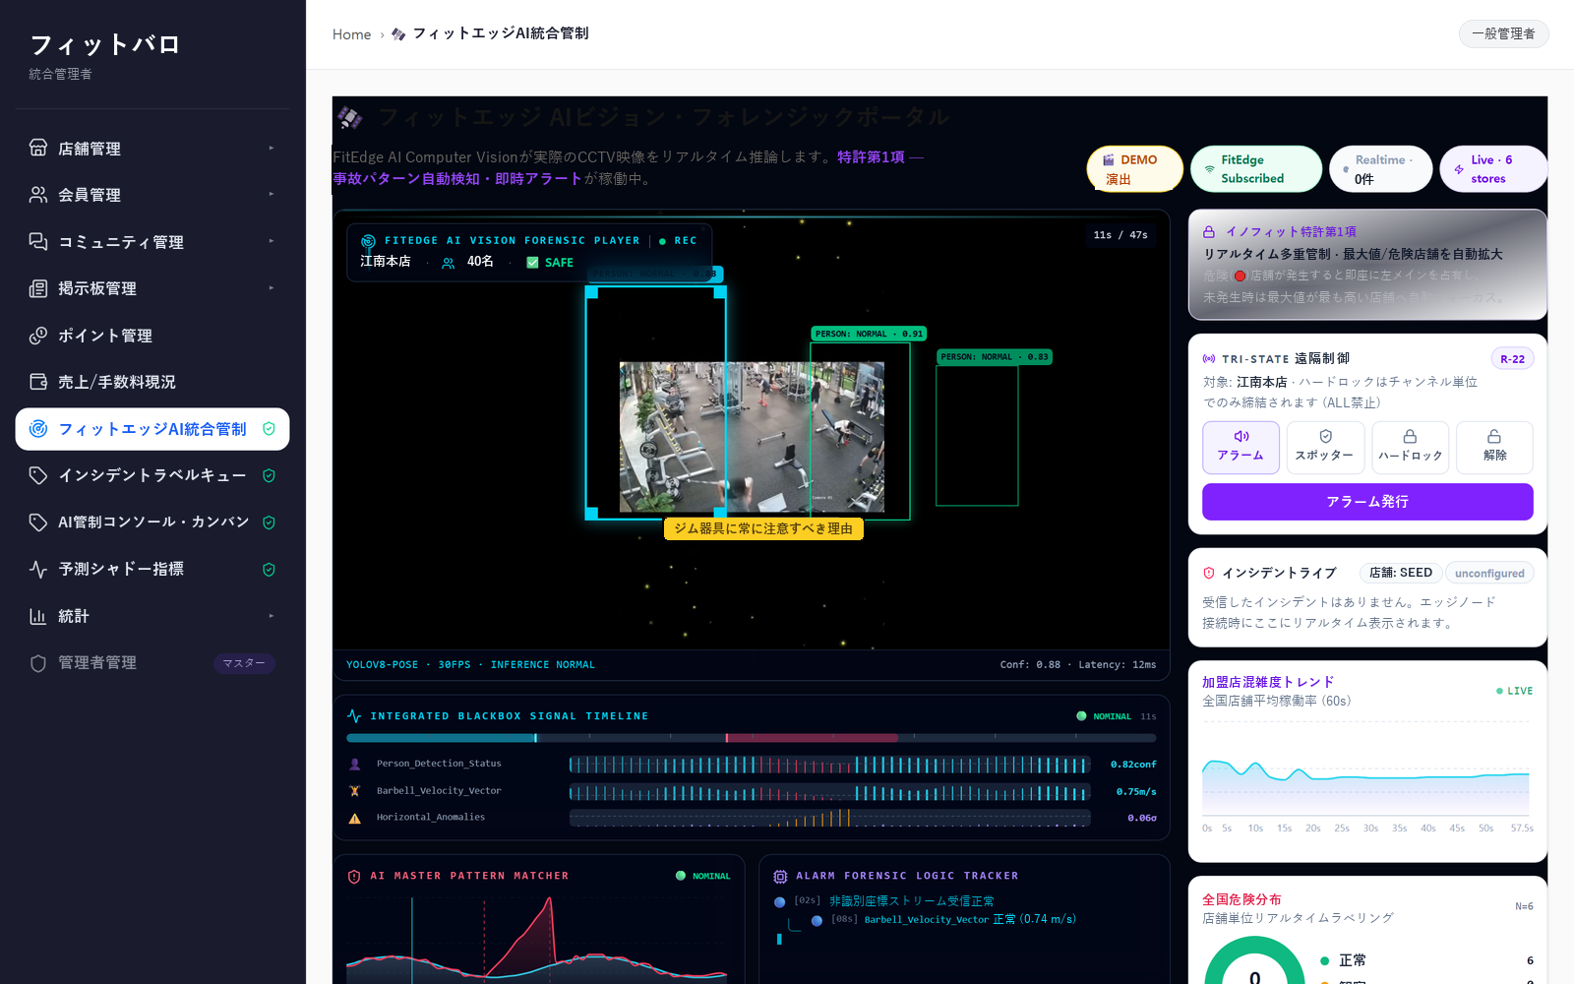The width and height of the screenshot is (1574, 984).
Task: Click the Barbell_Velocity_Vector barbell icon
Action: pyautogui.click(x=355, y=791)
